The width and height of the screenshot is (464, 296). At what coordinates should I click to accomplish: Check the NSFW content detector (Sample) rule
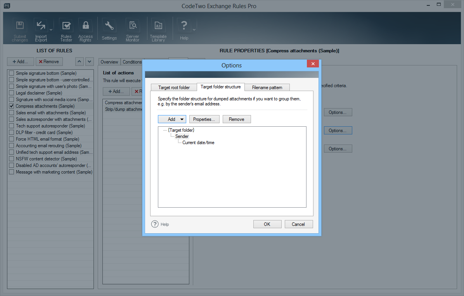(x=12, y=159)
